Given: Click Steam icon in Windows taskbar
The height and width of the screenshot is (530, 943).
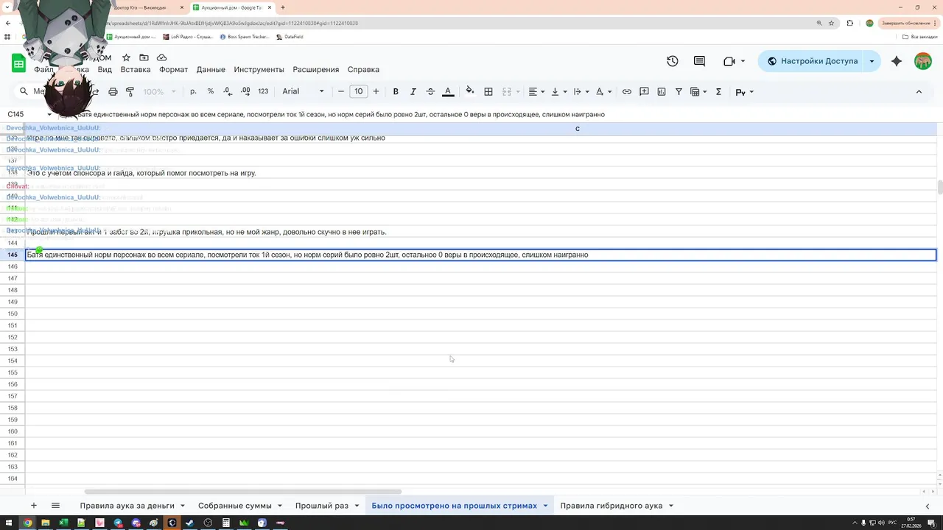Looking at the screenshot, I should tap(190, 523).
